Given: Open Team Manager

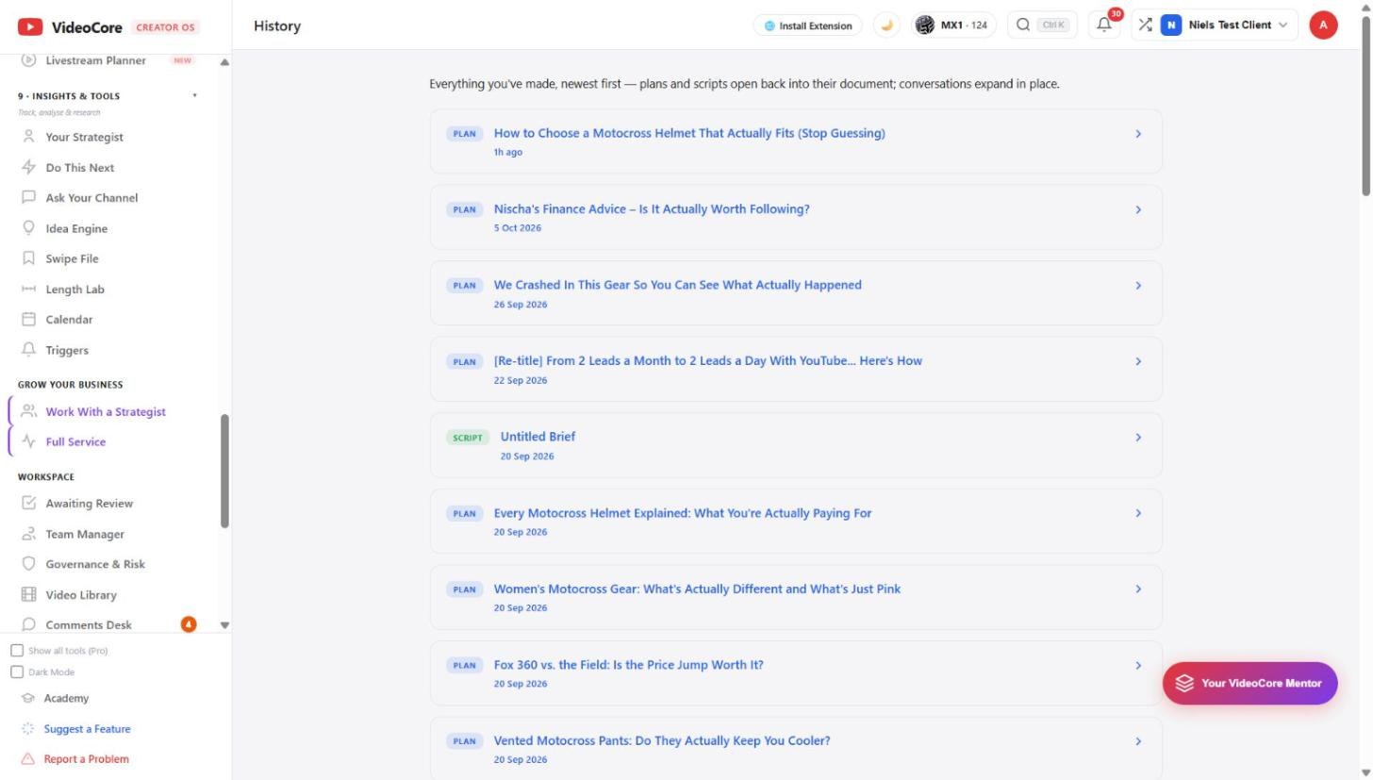Looking at the screenshot, I should [85, 534].
